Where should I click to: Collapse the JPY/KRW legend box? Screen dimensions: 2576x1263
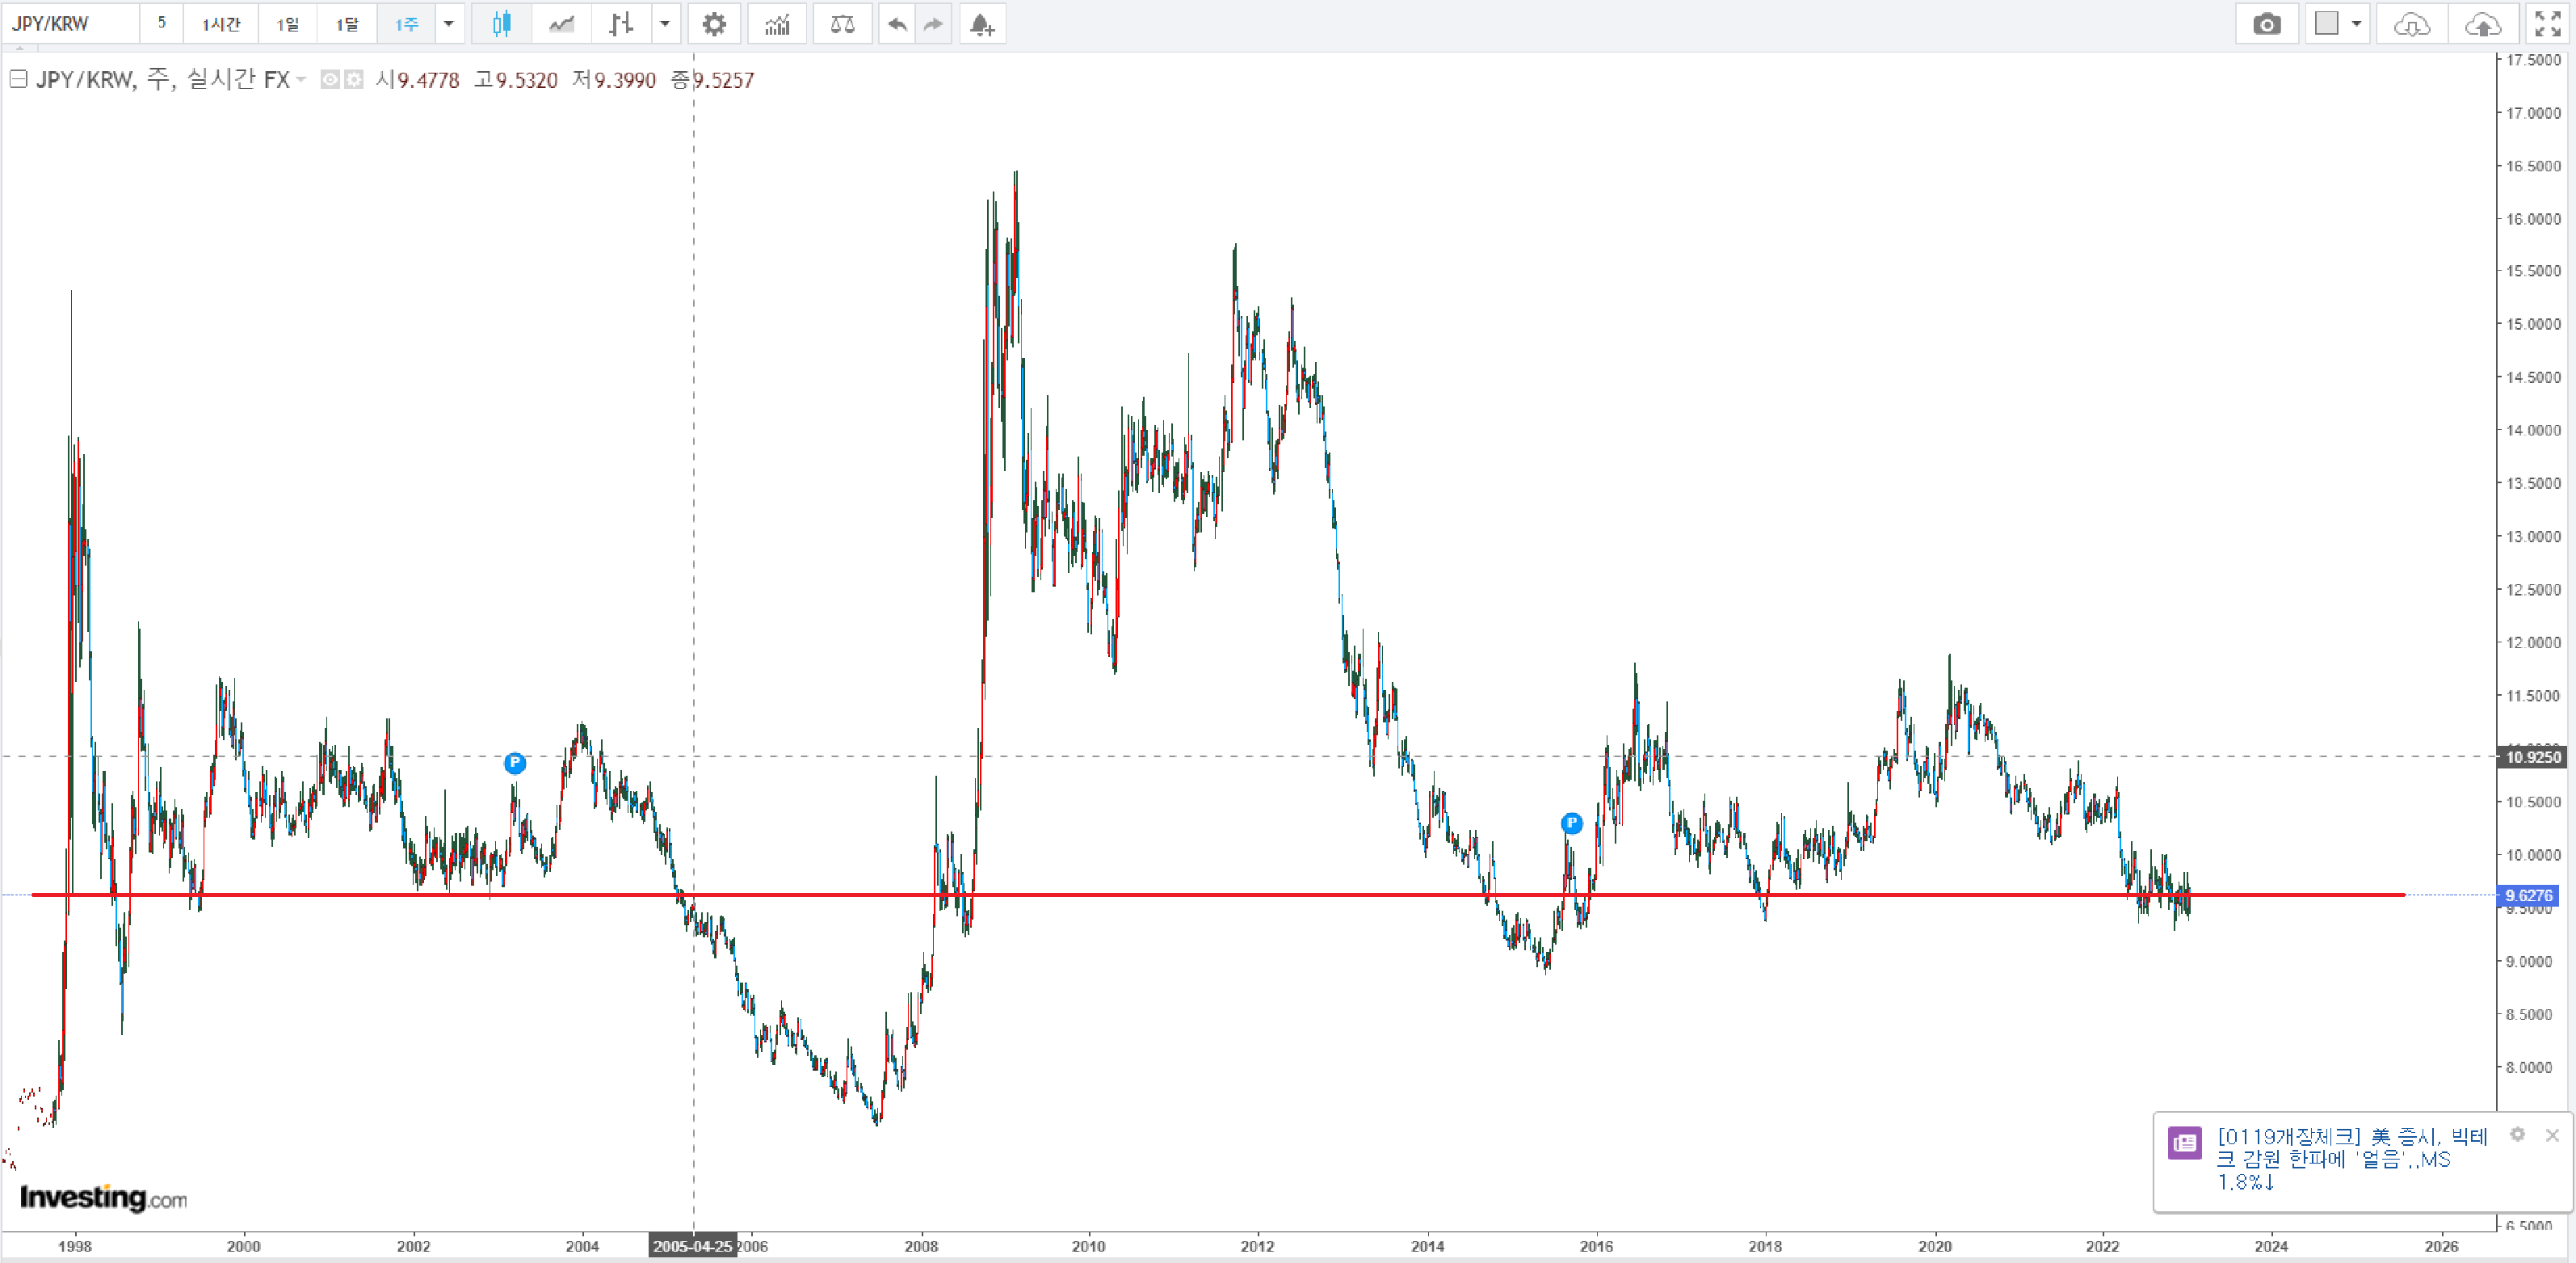click(x=18, y=79)
